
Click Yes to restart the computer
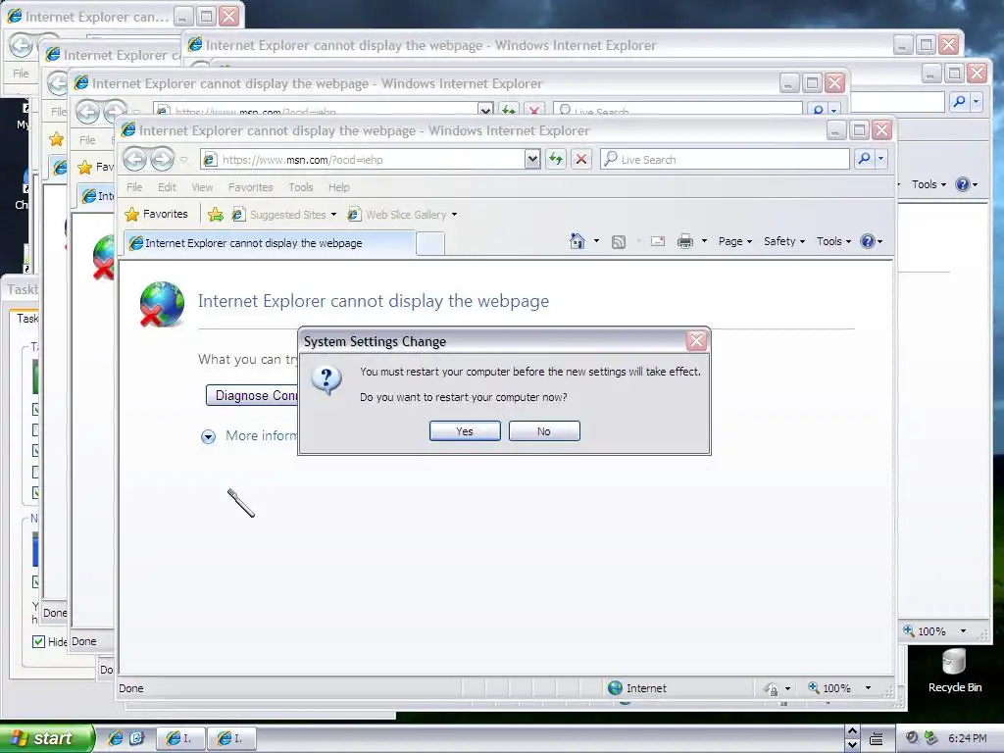tap(465, 431)
